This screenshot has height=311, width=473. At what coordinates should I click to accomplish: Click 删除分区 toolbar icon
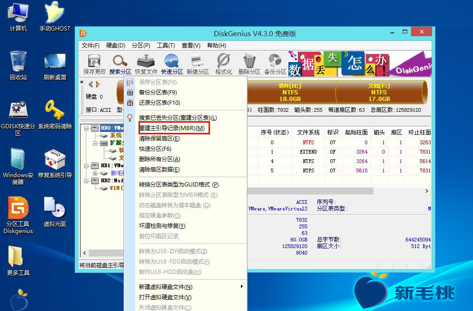[249, 64]
